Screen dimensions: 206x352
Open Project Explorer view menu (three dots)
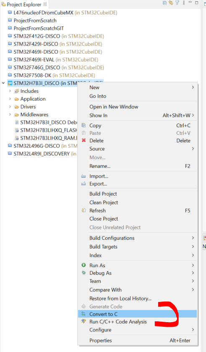pos(184,3)
